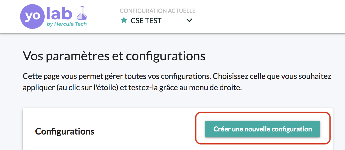The width and height of the screenshot is (345, 150).
Task: Follow the "by Hercule Tech" tagline link
Action: [67, 24]
